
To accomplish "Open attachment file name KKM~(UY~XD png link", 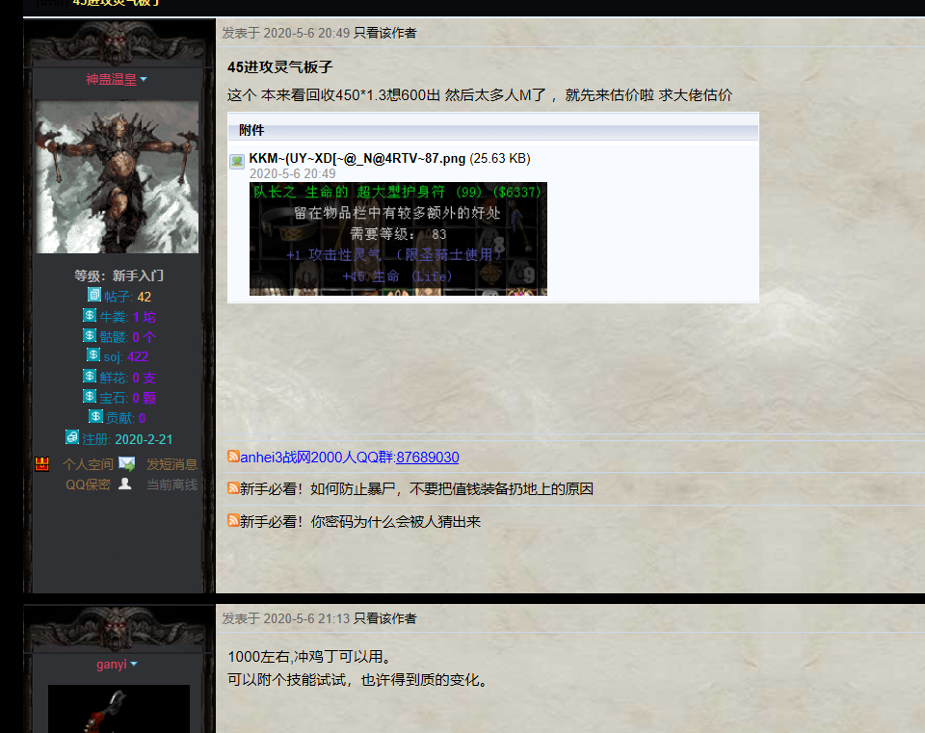I will pos(357,158).
